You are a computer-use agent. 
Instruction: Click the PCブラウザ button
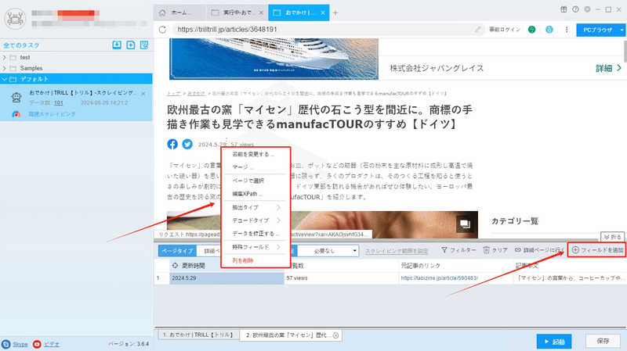click(x=597, y=30)
